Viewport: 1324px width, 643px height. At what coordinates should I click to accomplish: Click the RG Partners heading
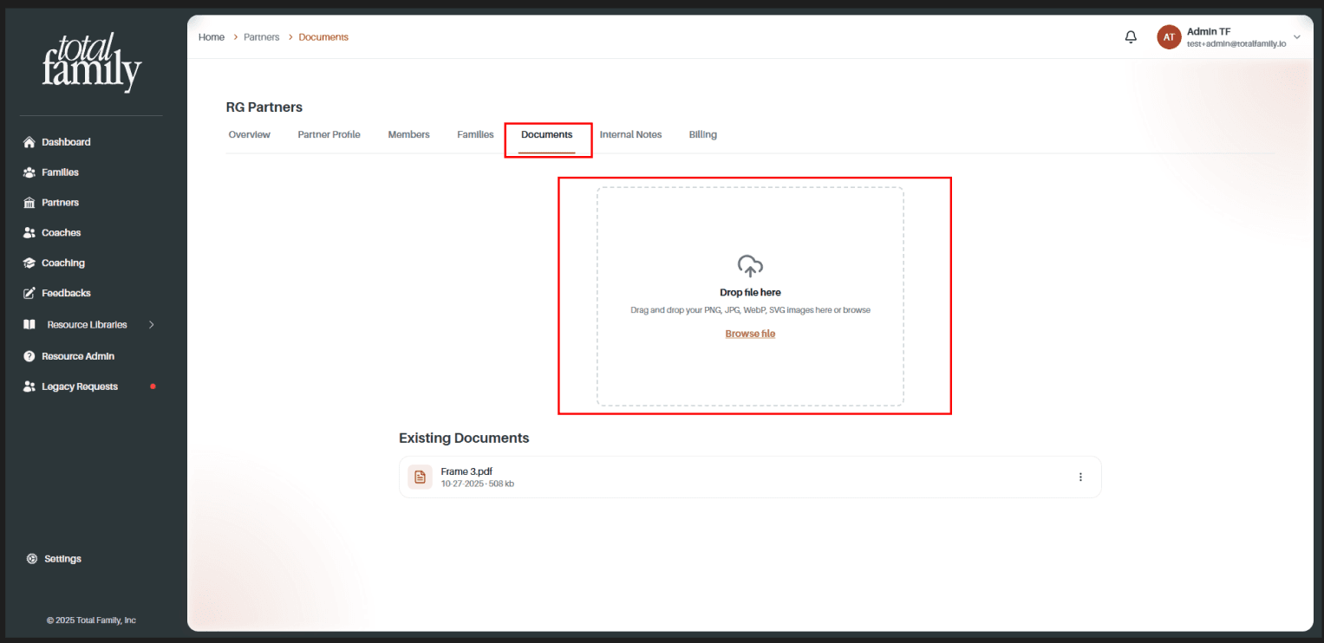pos(264,107)
